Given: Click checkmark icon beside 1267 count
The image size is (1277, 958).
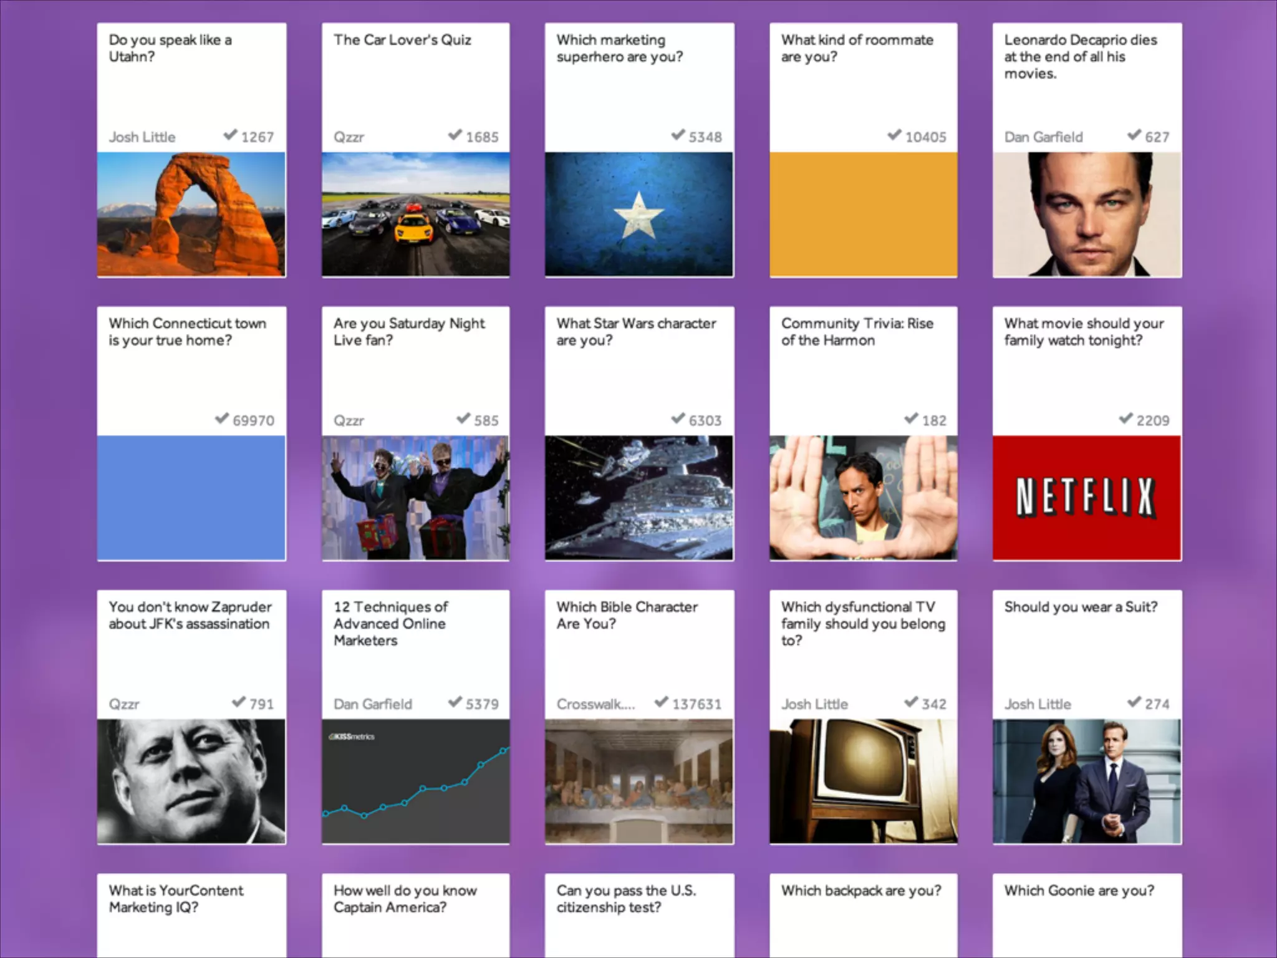Looking at the screenshot, I should [x=230, y=135].
